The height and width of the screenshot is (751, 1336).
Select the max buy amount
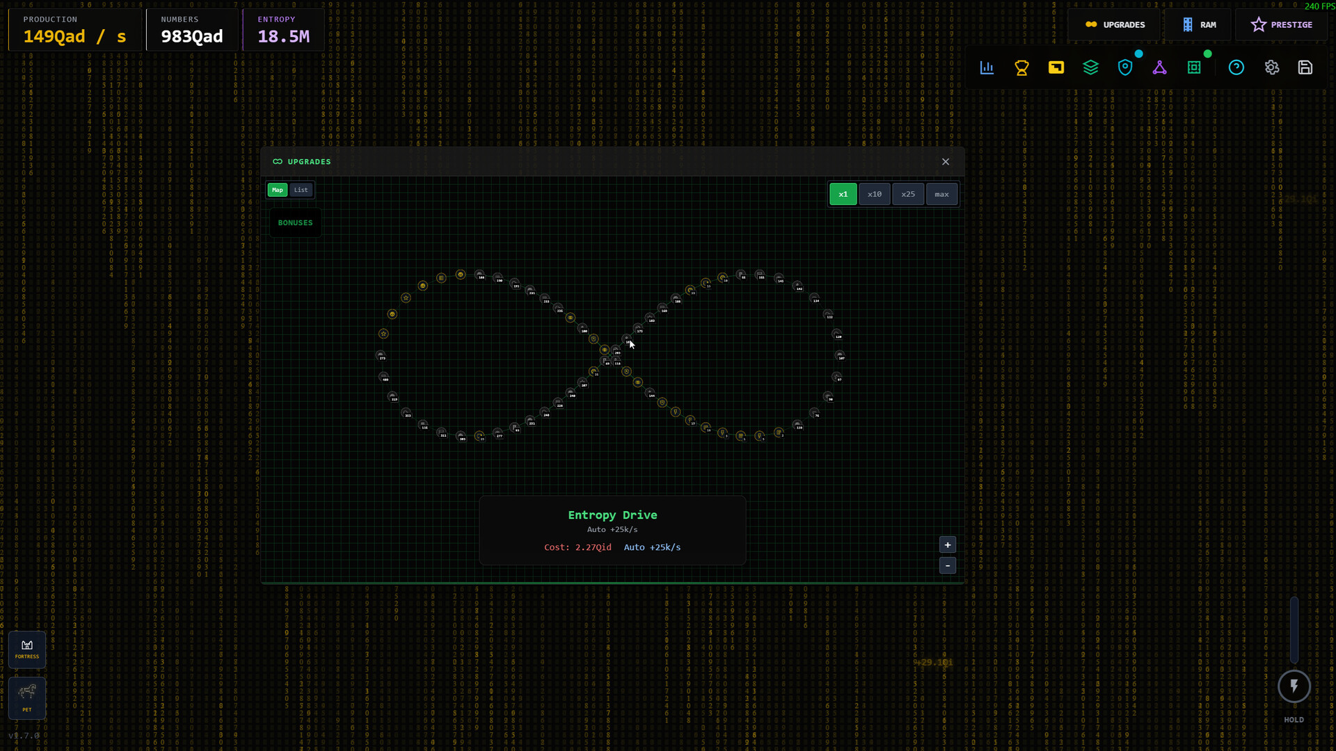click(x=941, y=194)
